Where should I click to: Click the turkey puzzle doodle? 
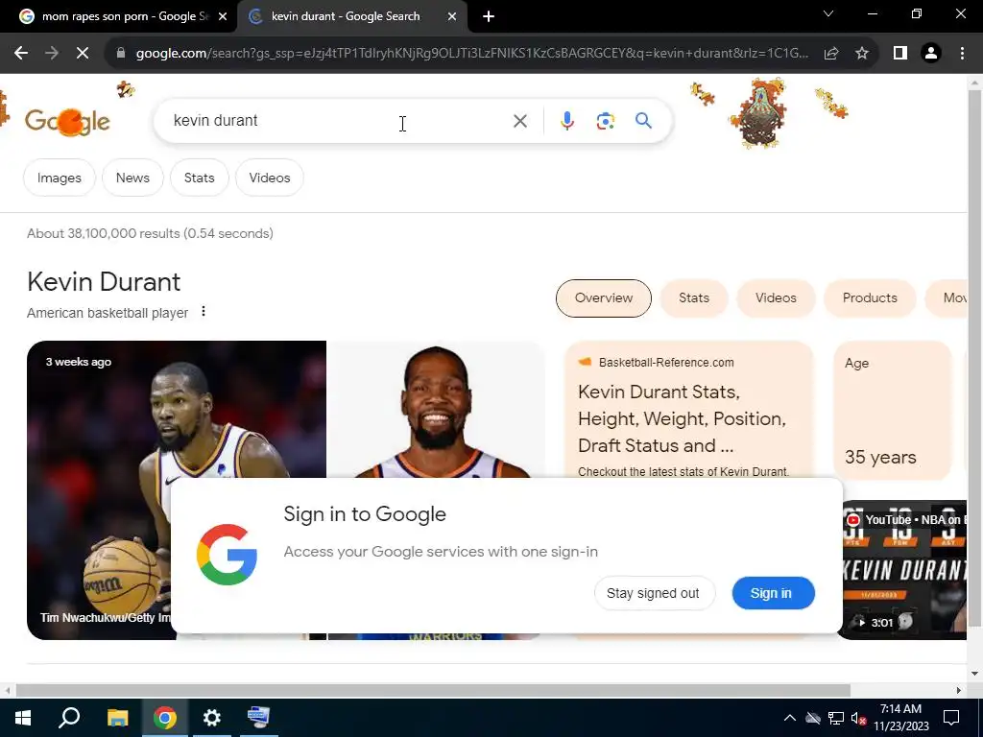pos(759,113)
